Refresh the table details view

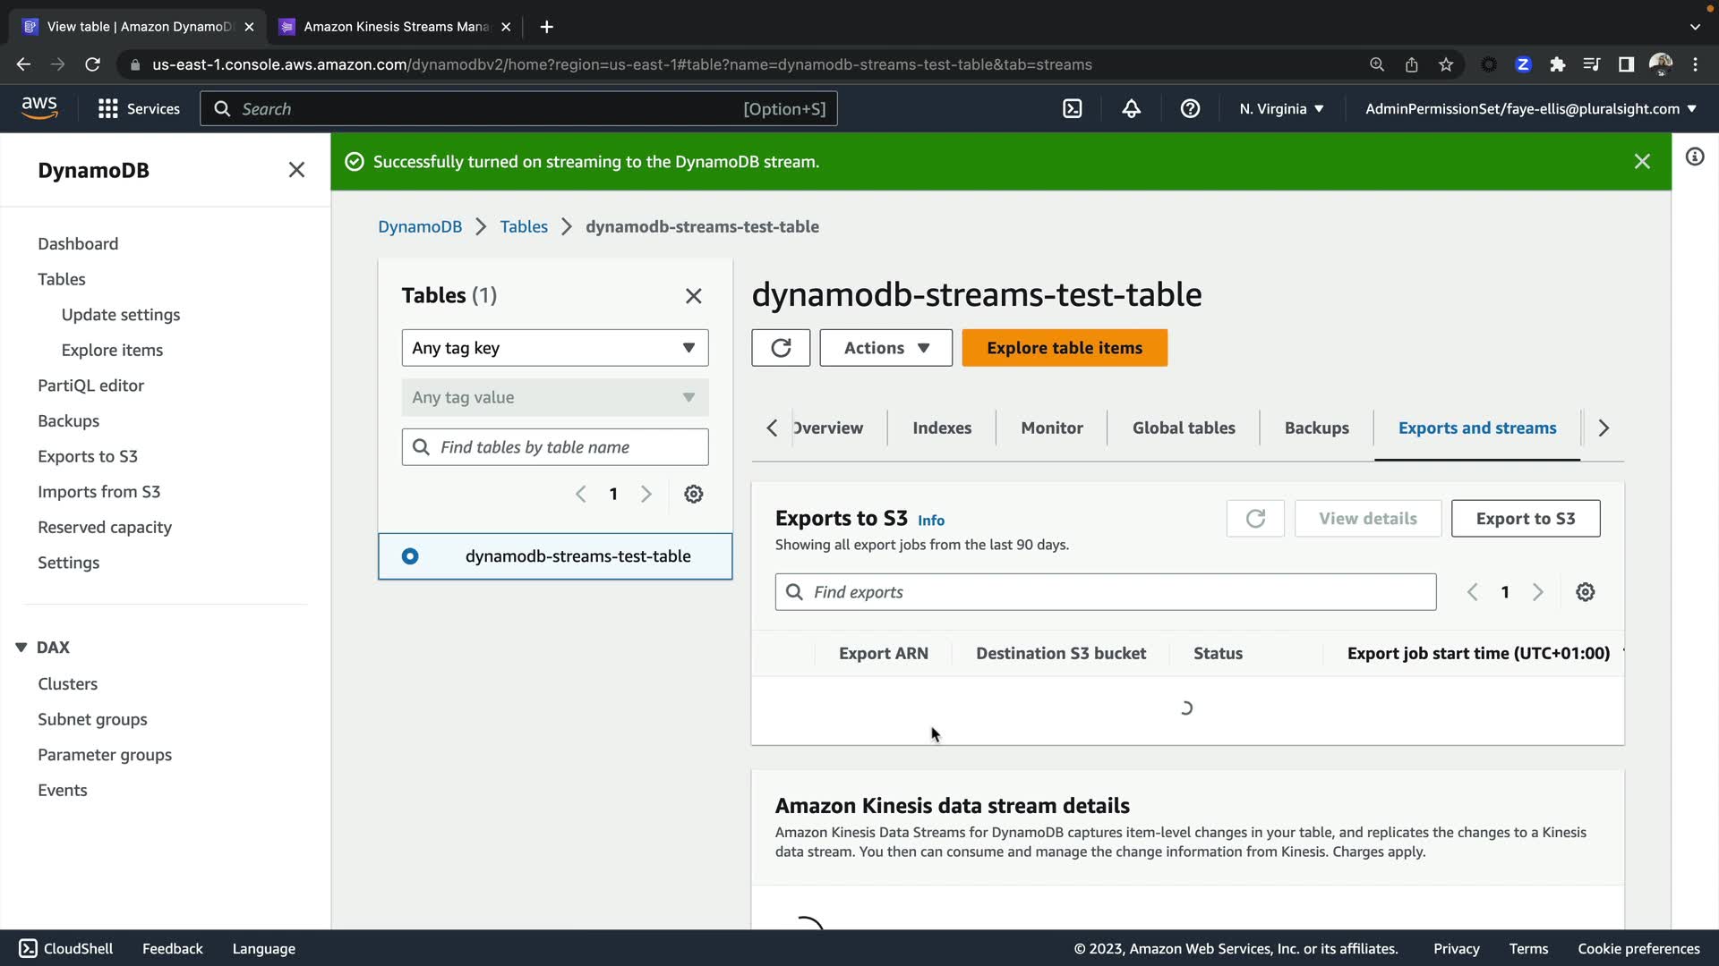(x=781, y=348)
